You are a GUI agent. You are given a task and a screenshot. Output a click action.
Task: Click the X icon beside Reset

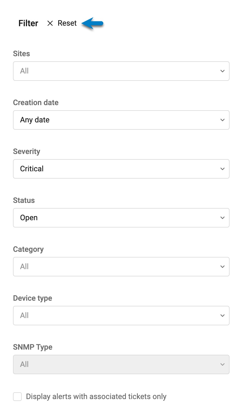point(50,23)
